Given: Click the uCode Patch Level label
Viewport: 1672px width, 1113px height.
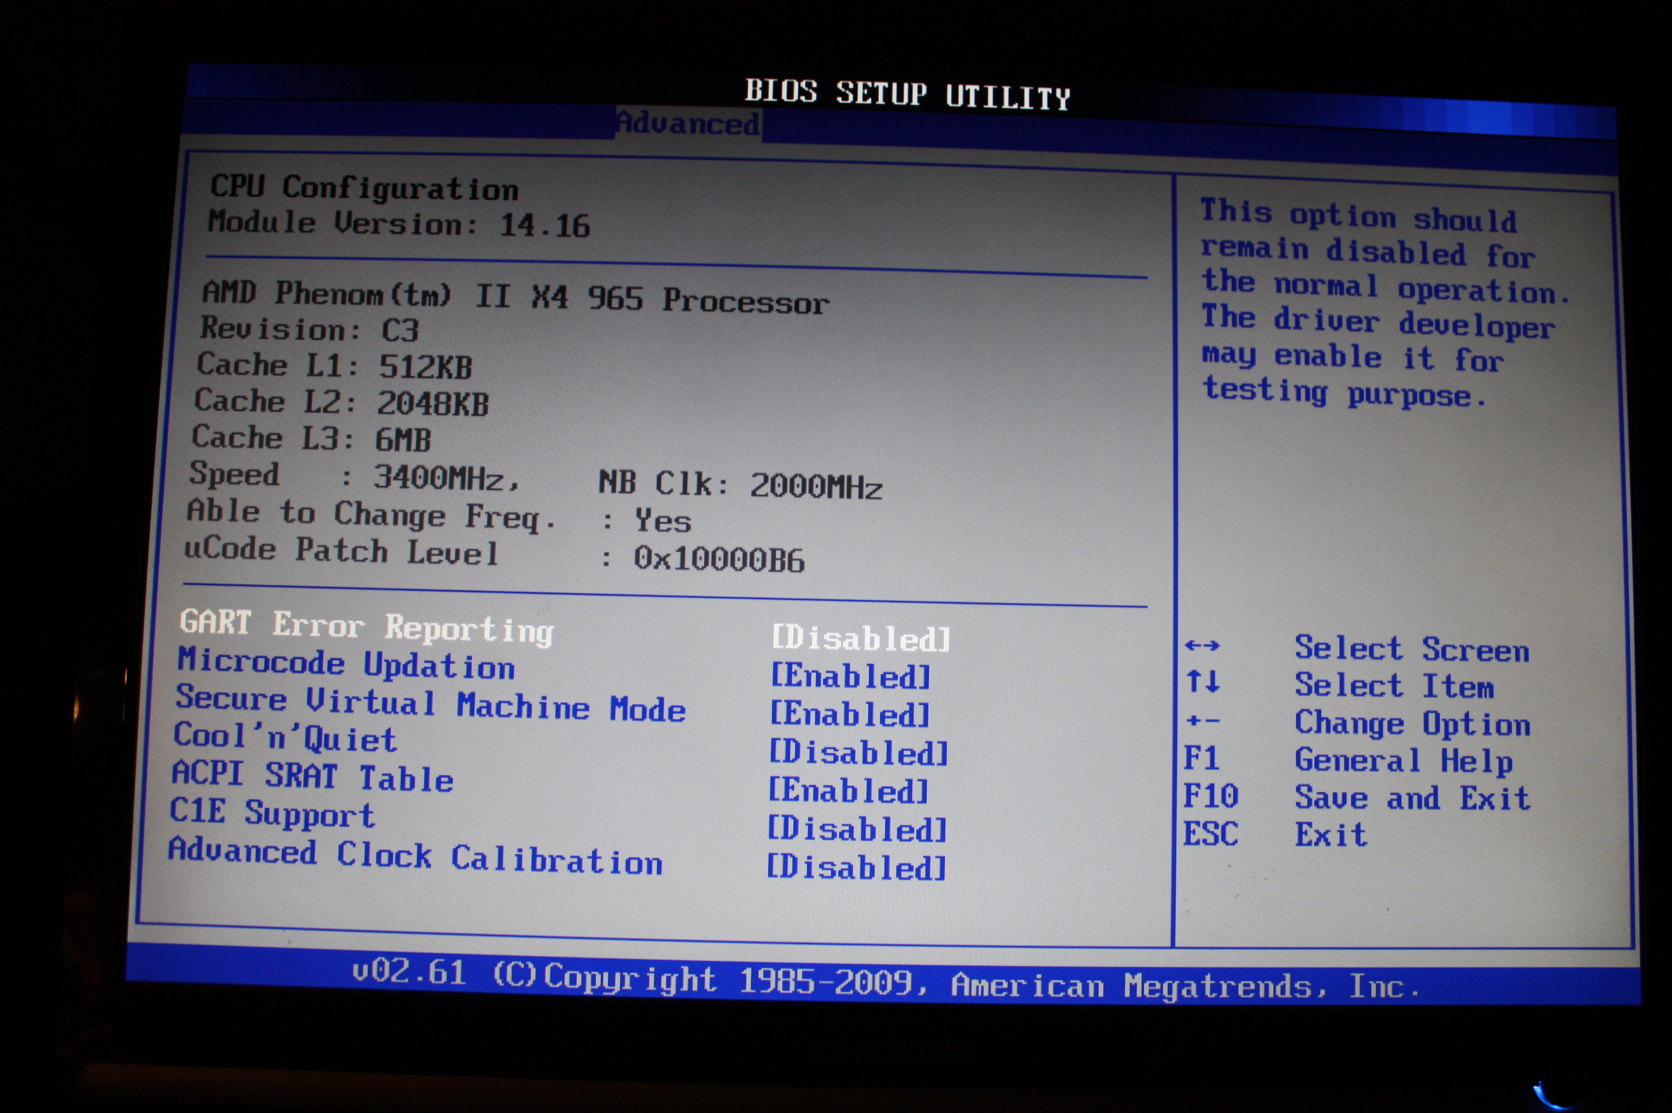Looking at the screenshot, I should (341, 551).
